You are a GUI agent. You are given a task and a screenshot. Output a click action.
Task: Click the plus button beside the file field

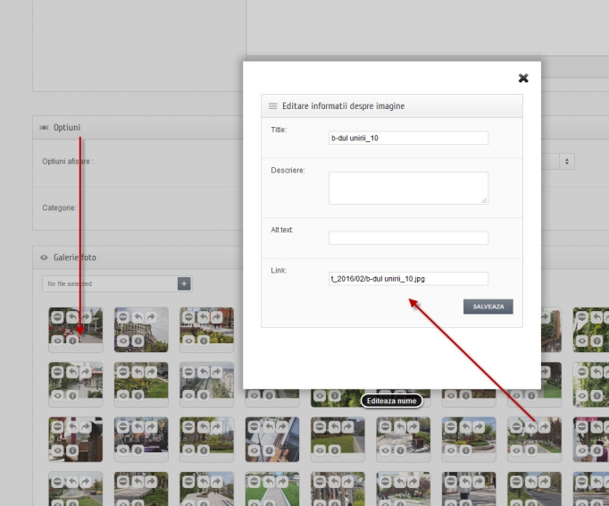click(184, 283)
